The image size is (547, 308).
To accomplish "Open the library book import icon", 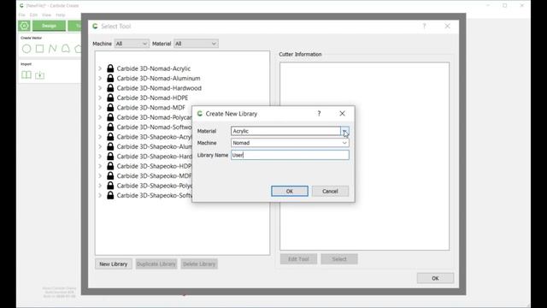I will [26, 74].
